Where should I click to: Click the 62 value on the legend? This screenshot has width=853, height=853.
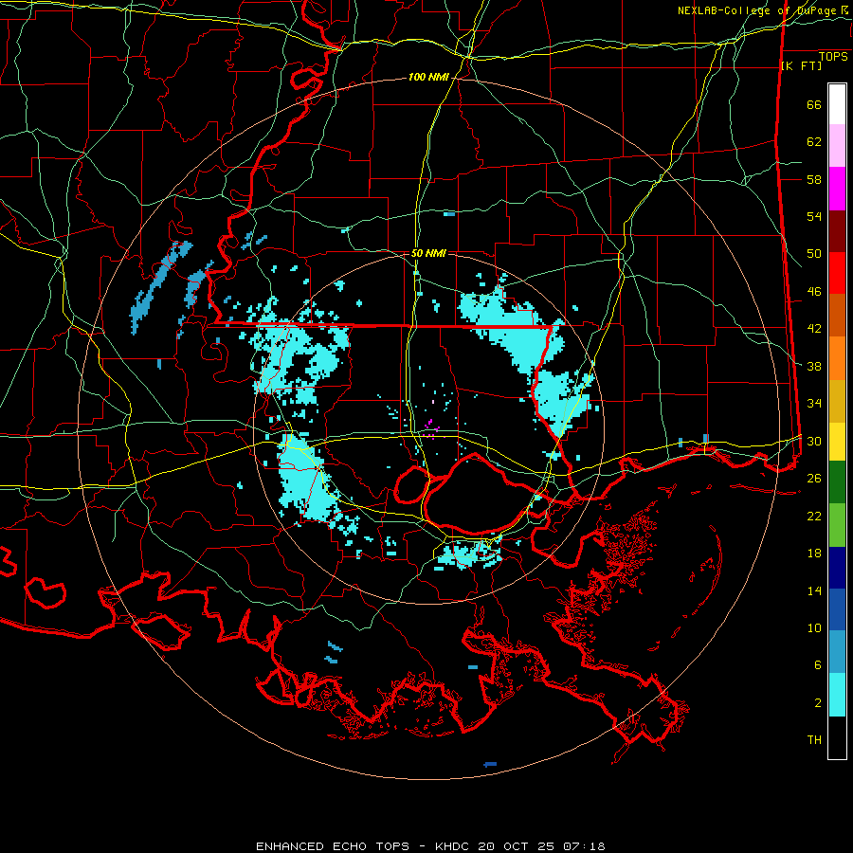814,142
